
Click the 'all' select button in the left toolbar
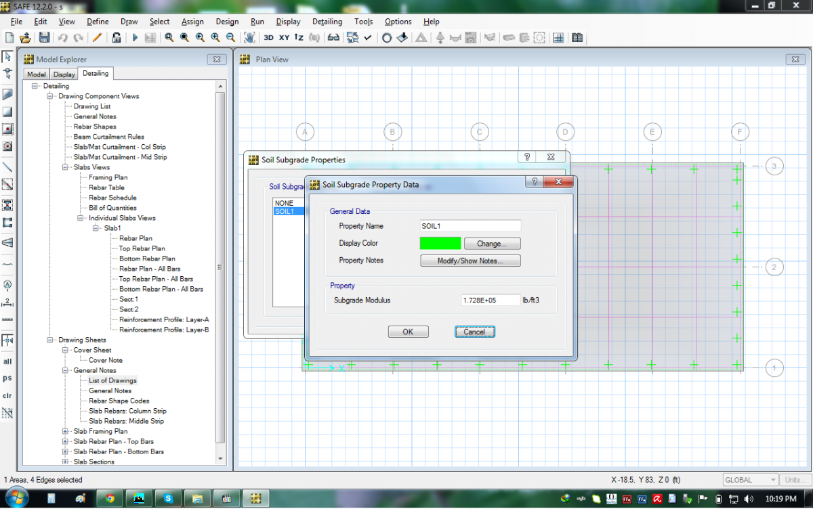tap(7, 362)
